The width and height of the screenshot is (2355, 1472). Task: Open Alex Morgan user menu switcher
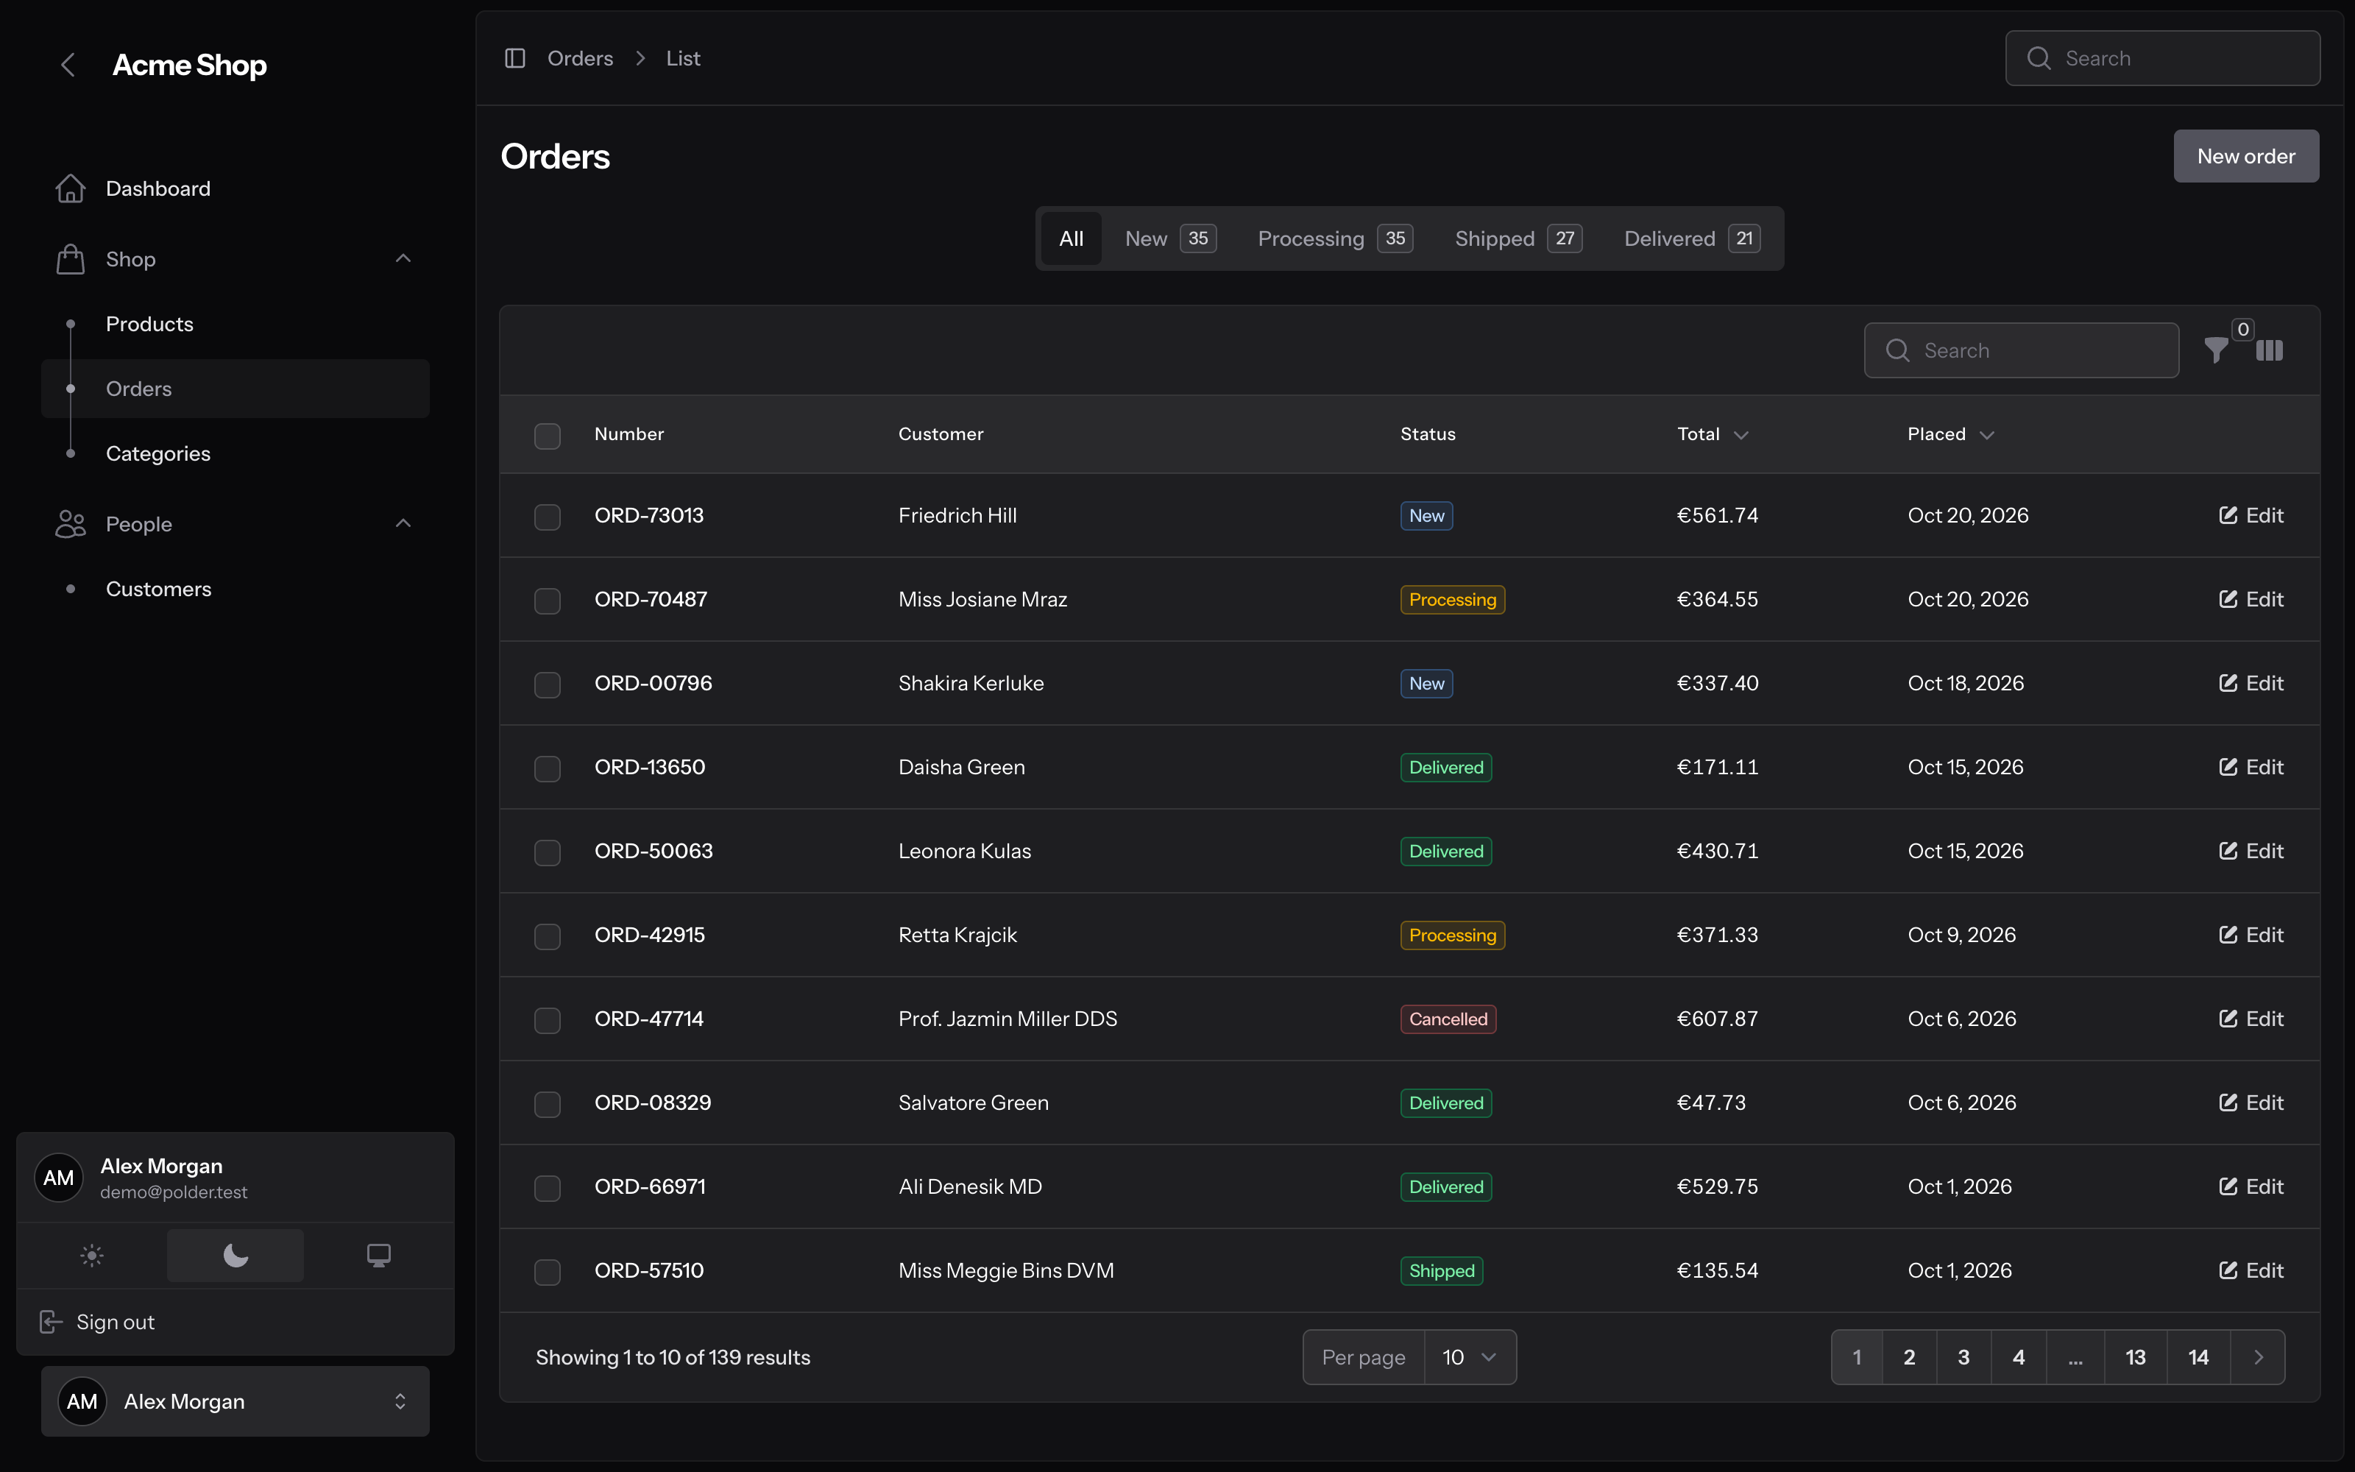tap(235, 1402)
